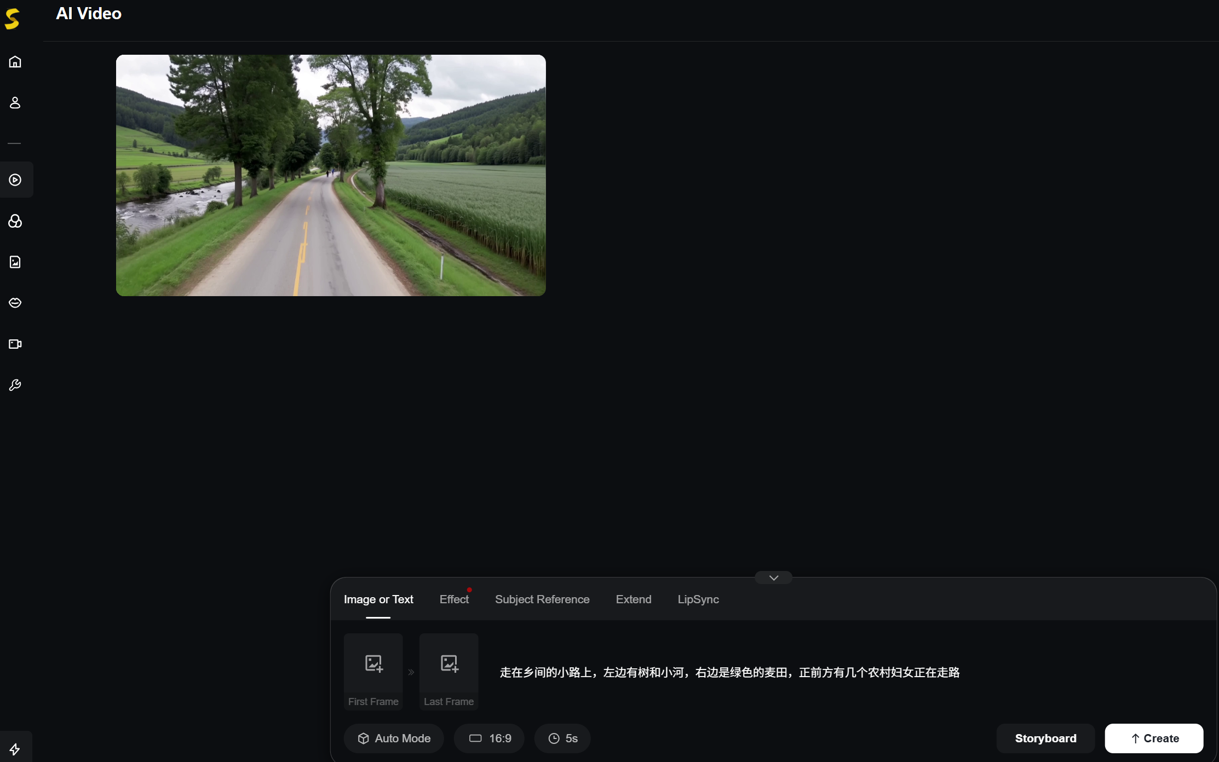Screen dimensions: 1219x762
Task: Open the generated countryside road video thumbnail
Action: [331, 175]
